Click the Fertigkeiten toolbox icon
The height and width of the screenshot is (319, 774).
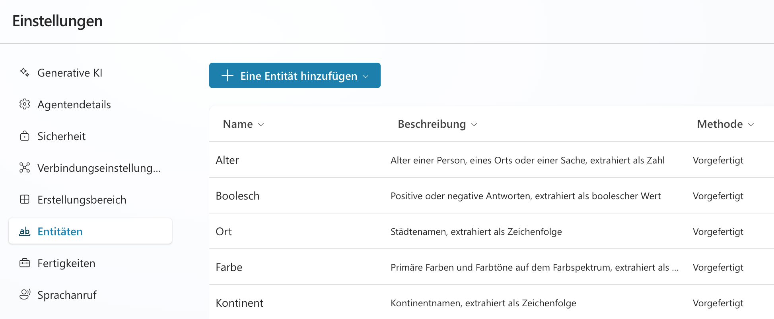coord(24,263)
